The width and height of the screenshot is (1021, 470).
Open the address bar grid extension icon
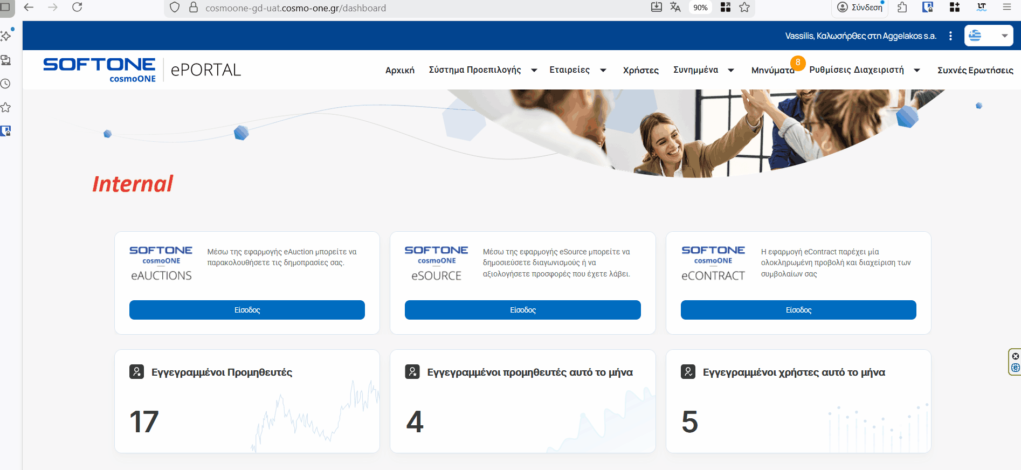pos(726,7)
